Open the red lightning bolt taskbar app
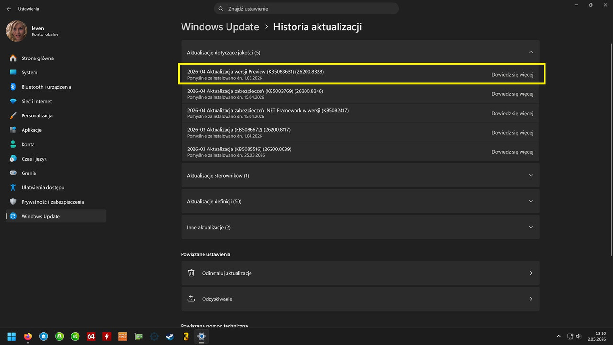Image resolution: width=613 pixels, height=345 pixels. 107,336
